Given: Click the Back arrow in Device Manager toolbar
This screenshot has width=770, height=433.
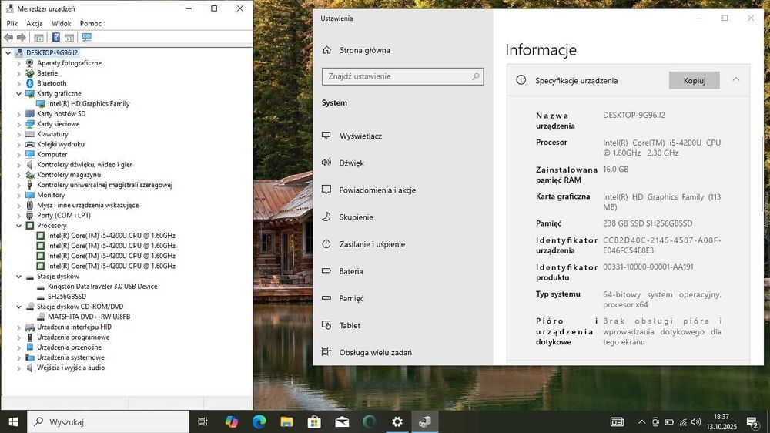Looking at the screenshot, I should coord(8,37).
